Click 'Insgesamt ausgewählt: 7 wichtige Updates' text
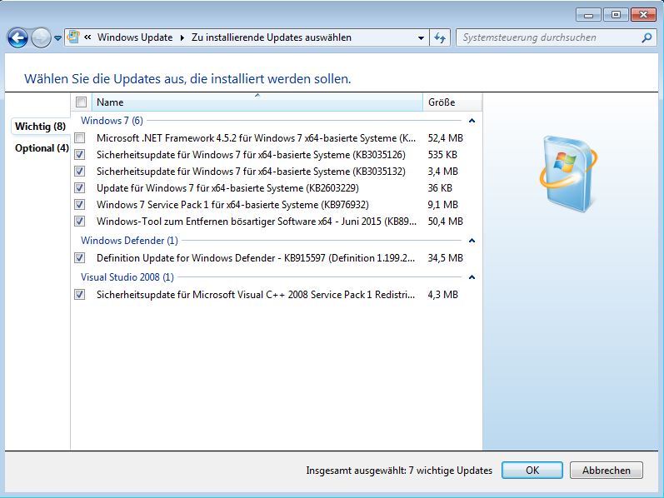This screenshot has height=498, width=664. (x=399, y=471)
